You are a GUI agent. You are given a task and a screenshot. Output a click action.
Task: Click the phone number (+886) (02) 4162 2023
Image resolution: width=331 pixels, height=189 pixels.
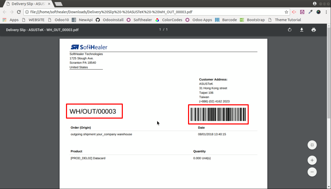(214, 101)
